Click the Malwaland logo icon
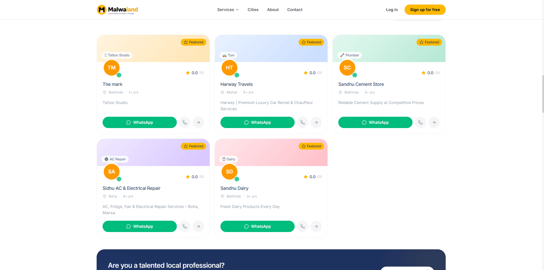Screen dimensions: 544x270 101,10
